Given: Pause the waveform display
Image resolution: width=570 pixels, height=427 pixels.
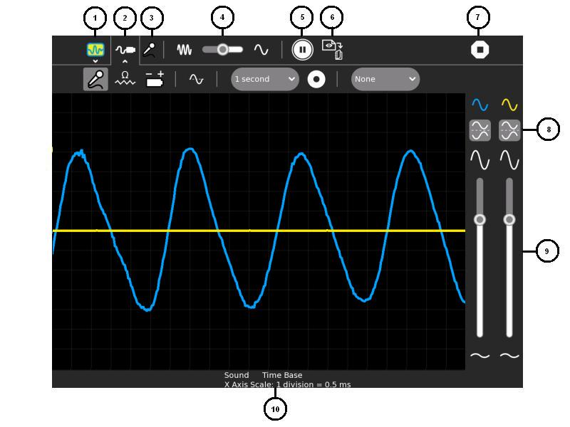Looking at the screenshot, I should 302,50.
